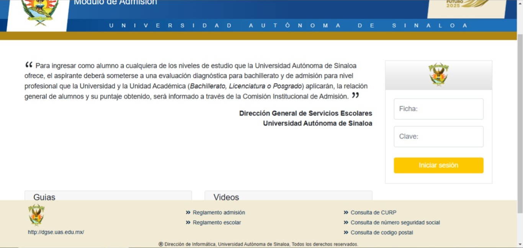This screenshot has height=248, width=523.
Task: Click the eagle crest above the Ficha field
Action: [438, 74]
